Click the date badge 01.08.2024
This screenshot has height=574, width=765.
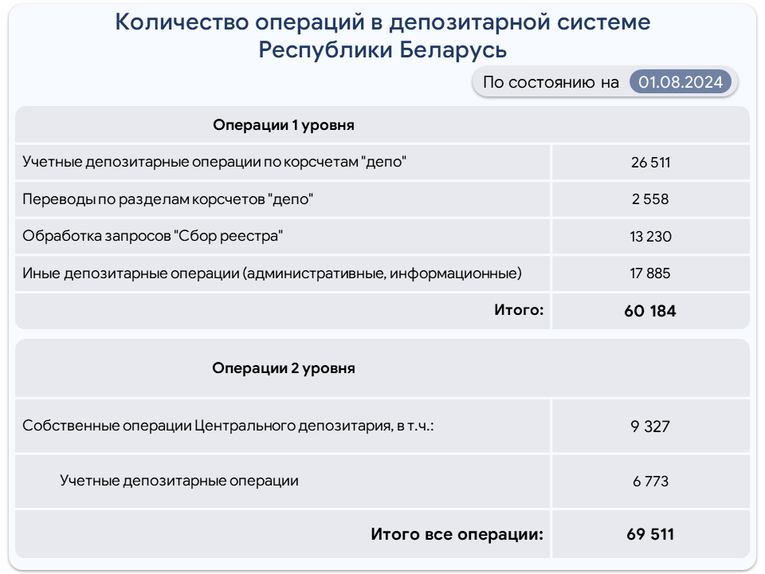click(680, 82)
